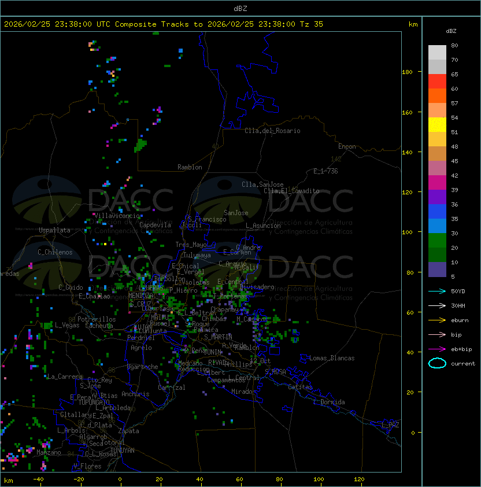Click the Clla.del_Rosario map label
Viewport: 481px width, 487px height.
[272, 131]
